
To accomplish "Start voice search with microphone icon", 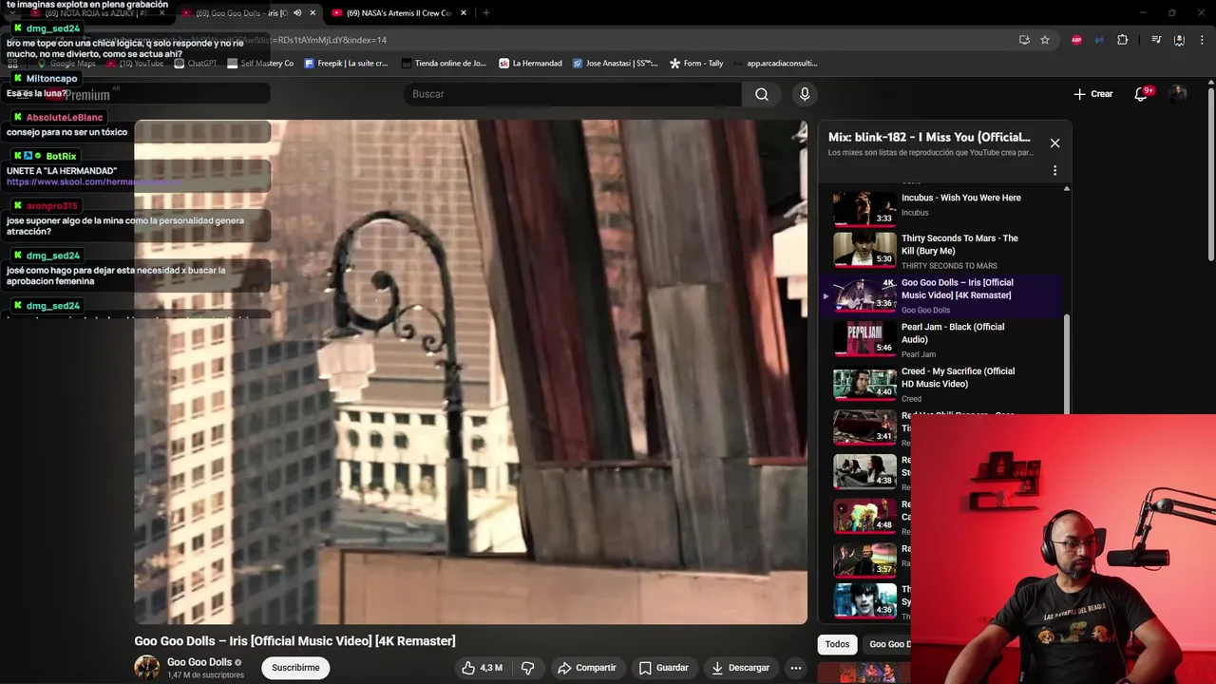I will point(805,94).
